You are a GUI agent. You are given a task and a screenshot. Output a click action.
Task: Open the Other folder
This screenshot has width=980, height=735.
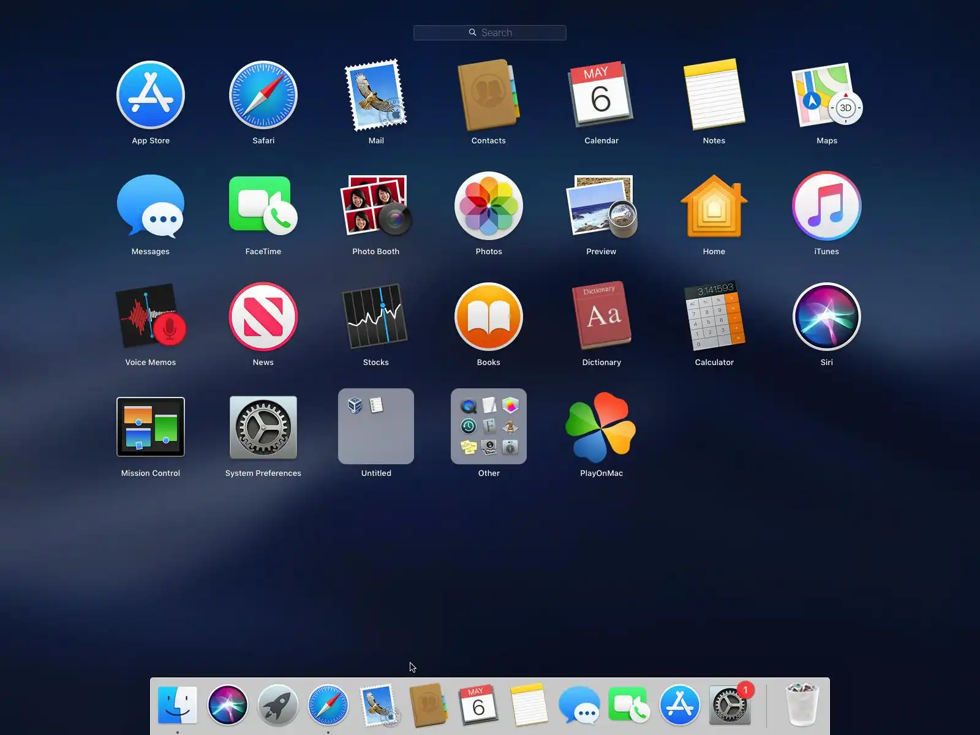tap(489, 426)
